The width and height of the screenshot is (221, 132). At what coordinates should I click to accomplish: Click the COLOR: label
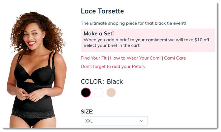[x=93, y=82]
